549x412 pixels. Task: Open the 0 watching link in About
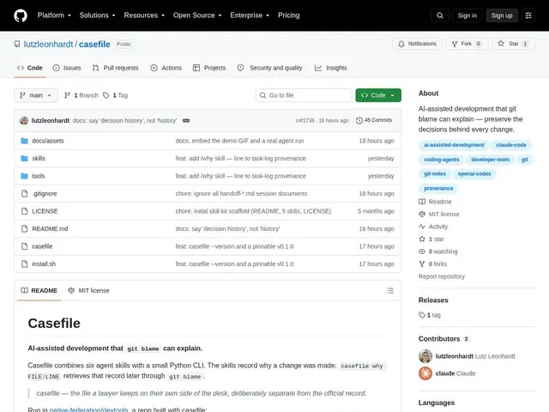[x=438, y=251]
